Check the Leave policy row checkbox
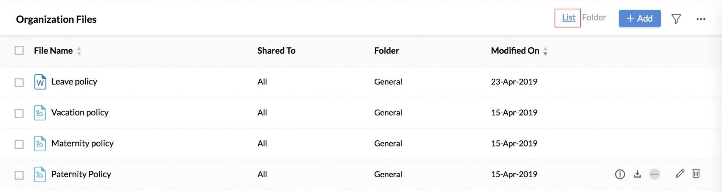The width and height of the screenshot is (722, 192). click(19, 83)
